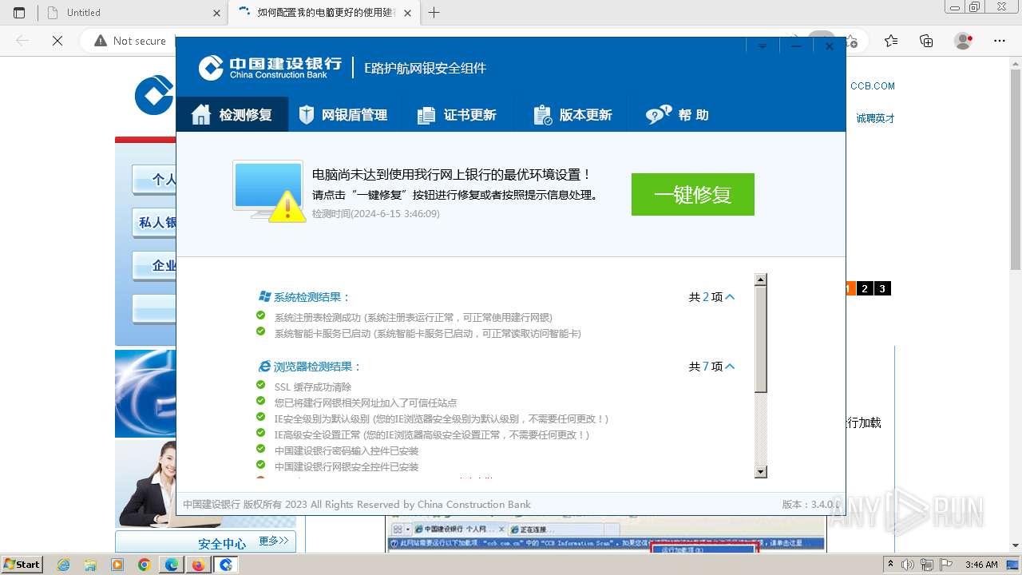Click page 2 carousel indicator on webpage
Image resolution: width=1022 pixels, height=575 pixels.
(865, 288)
